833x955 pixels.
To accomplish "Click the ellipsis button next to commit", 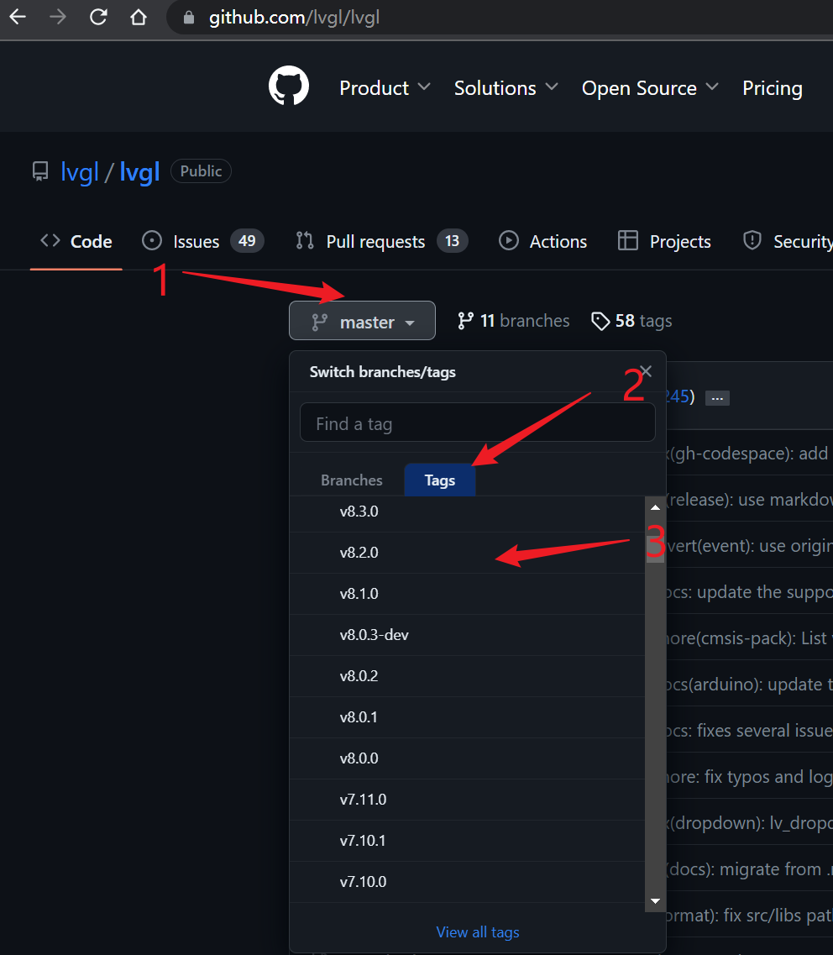I will pyautogui.click(x=716, y=398).
